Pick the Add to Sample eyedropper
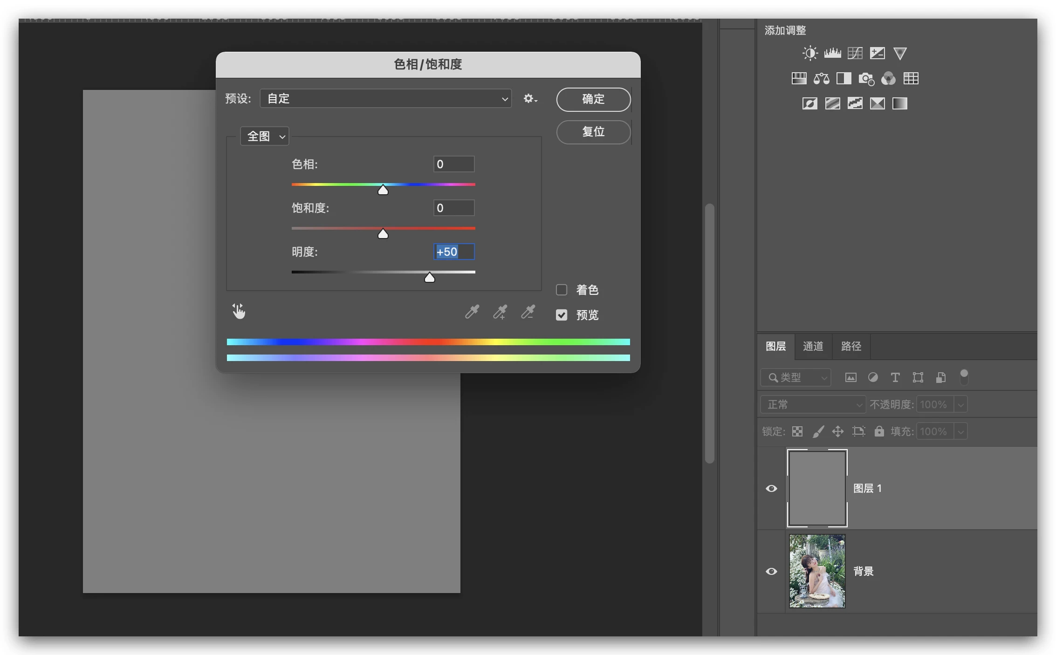 pos(500,312)
